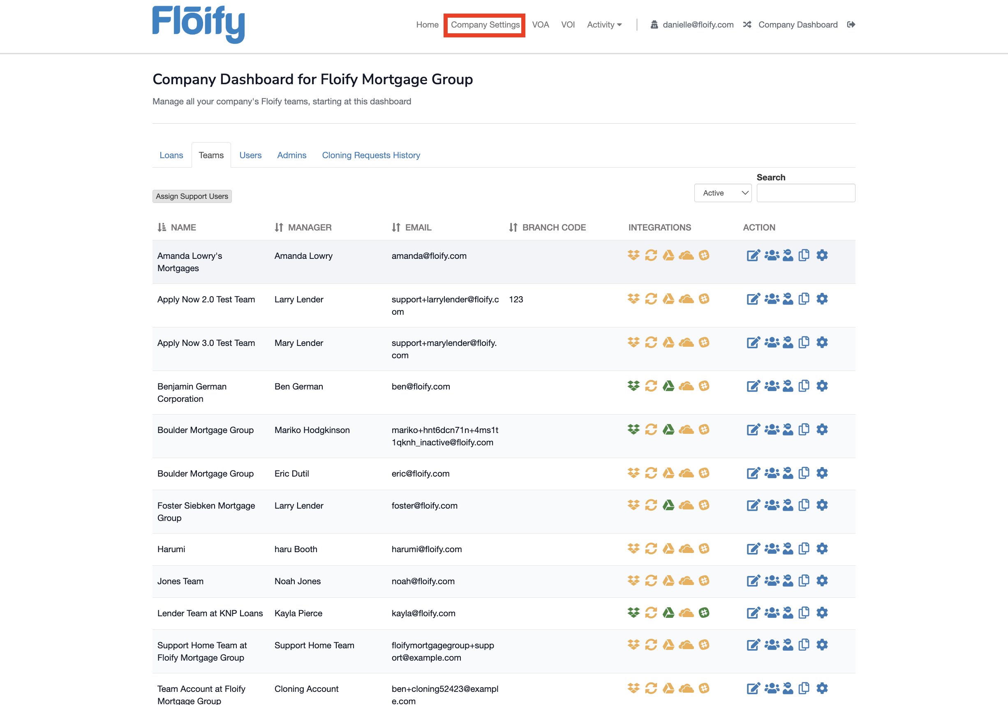Click Dropbox integration icon for Benjamin German Corporation
This screenshot has height=705, width=1008.
(633, 386)
